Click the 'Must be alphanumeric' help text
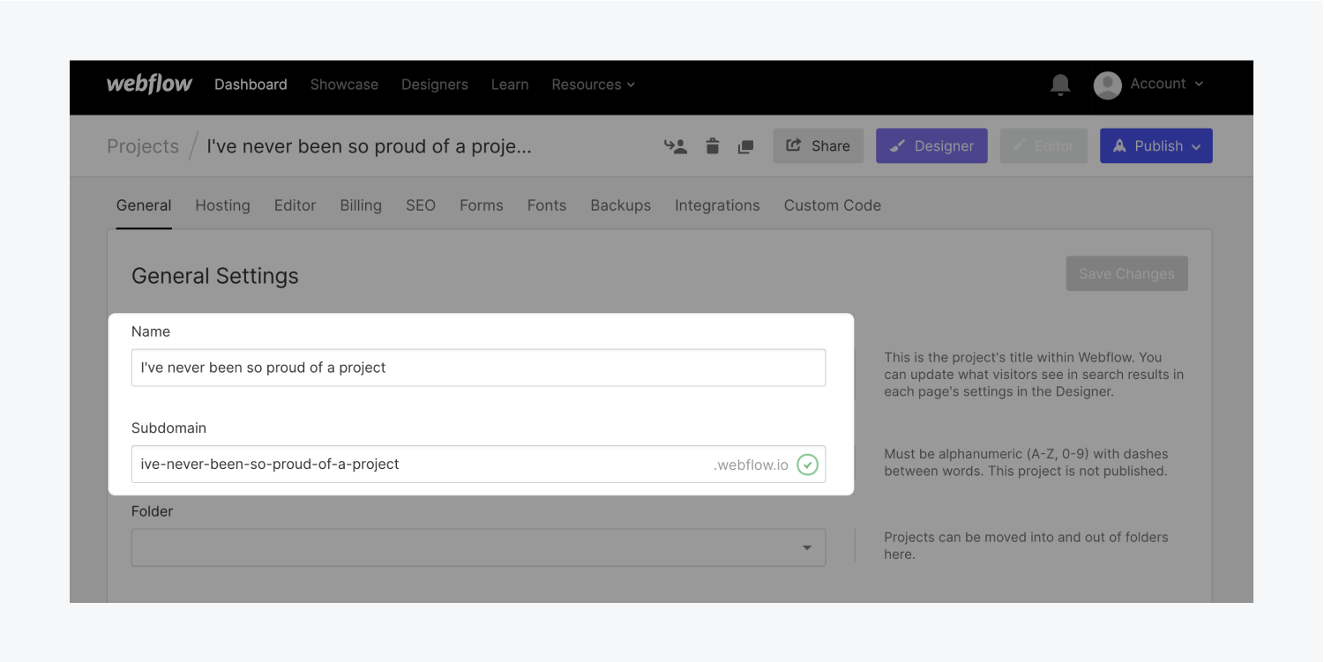The image size is (1324, 662). pyautogui.click(x=1026, y=463)
